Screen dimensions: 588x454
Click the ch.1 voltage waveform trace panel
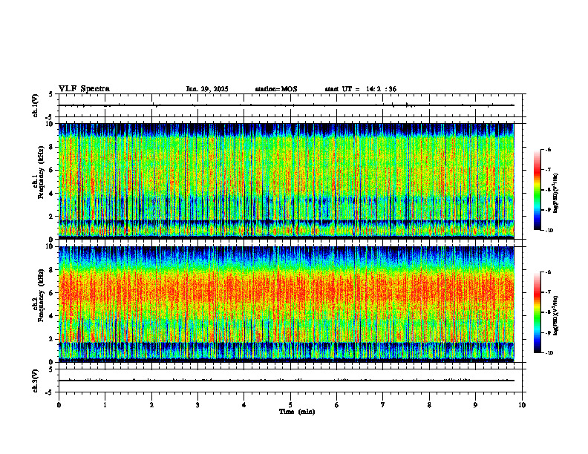[290, 105]
